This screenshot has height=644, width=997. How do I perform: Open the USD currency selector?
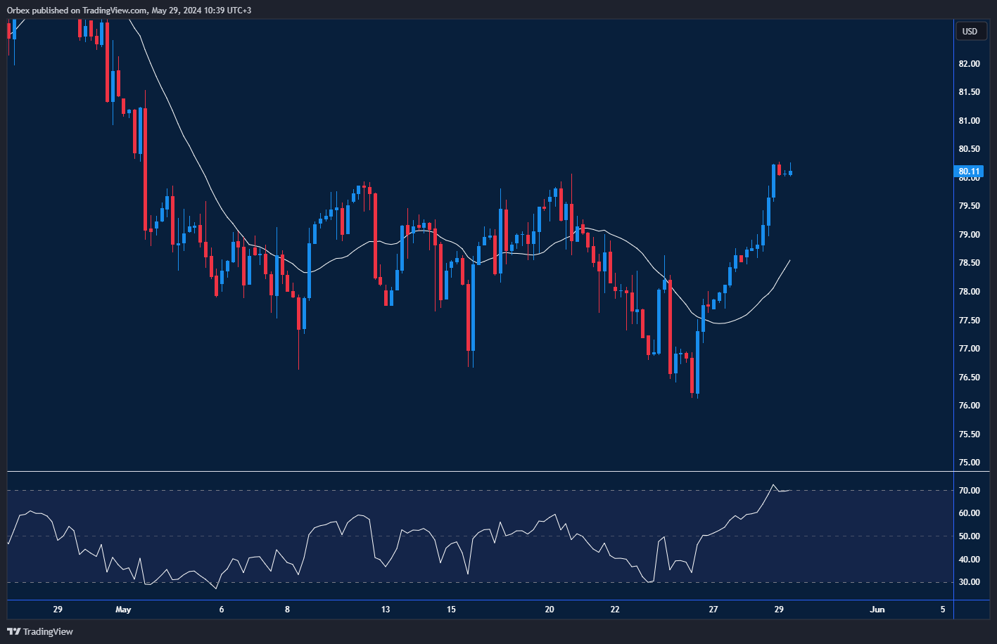click(970, 31)
